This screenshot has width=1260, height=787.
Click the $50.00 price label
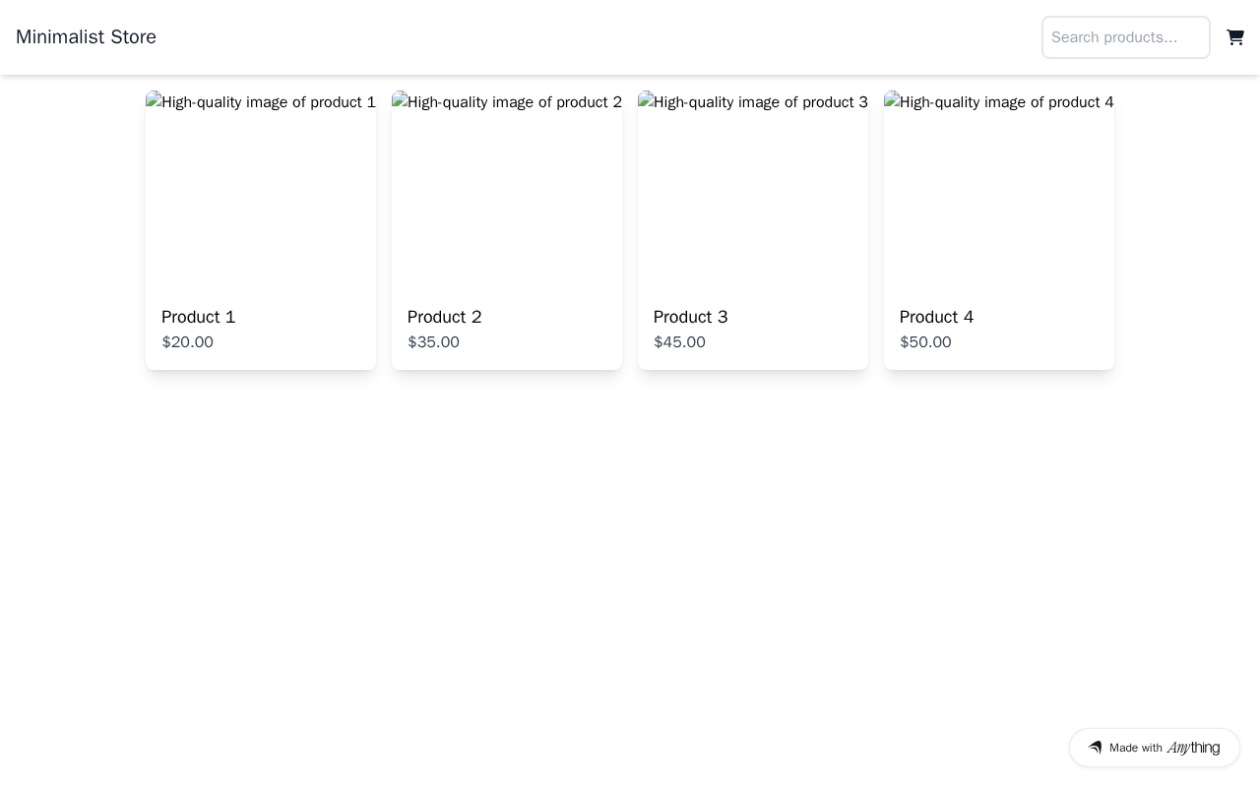pos(926,342)
